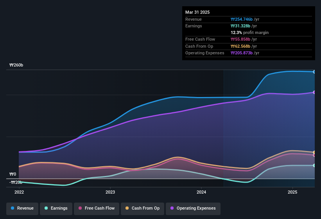
Task: Click the Mar 31 2025 tooltip date
Action: (197, 12)
